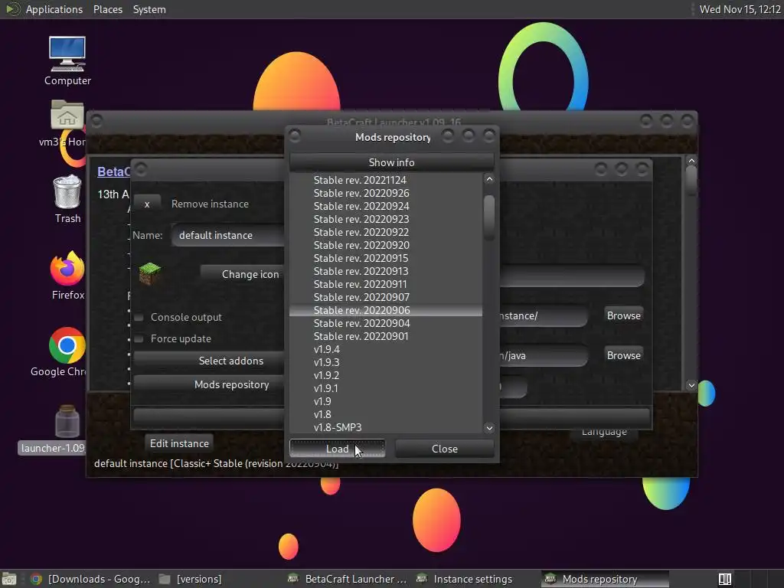Select Stable rev. 20220913
784x588 pixels.
click(x=386, y=271)
